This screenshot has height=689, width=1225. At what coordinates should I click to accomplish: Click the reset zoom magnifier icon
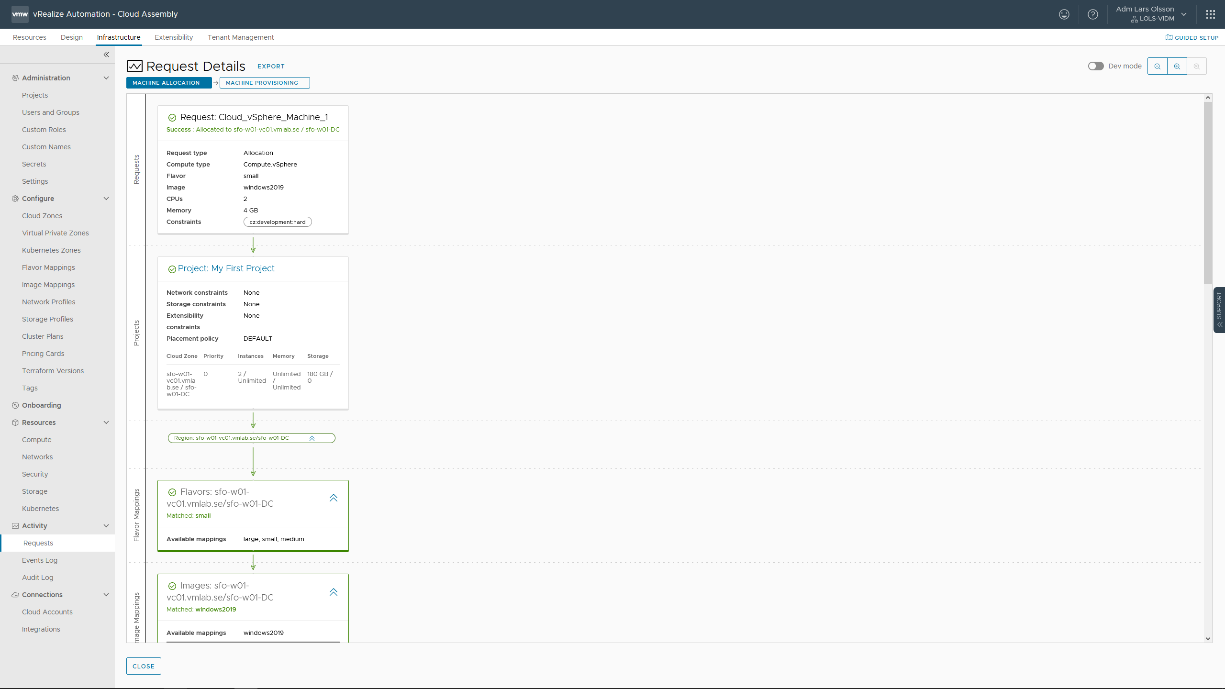(1197, 67)
